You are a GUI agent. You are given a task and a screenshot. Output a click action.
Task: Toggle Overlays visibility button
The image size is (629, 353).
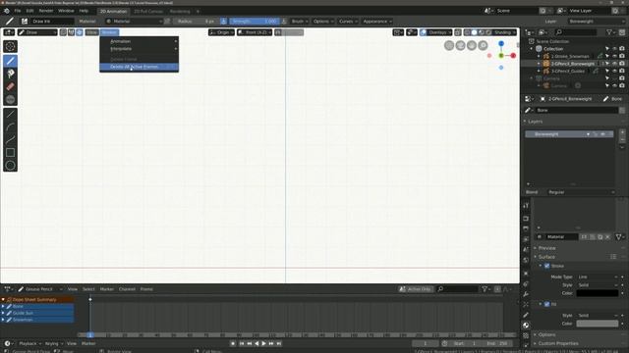(x=424, y=32)
